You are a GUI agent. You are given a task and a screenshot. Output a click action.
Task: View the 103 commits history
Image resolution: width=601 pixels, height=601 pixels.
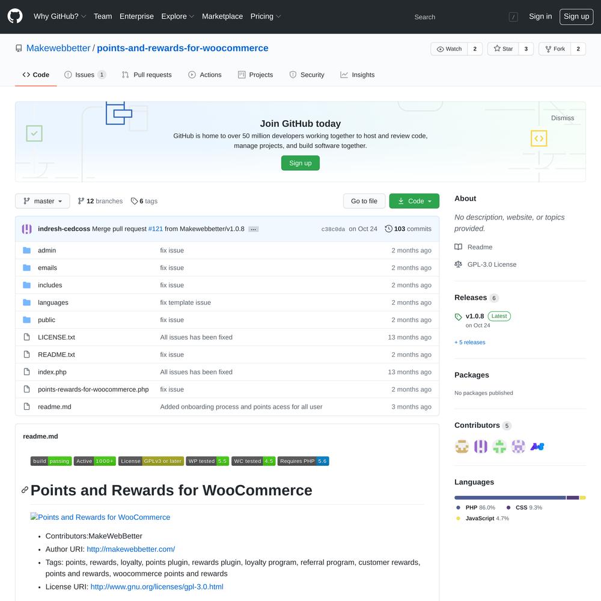click(x=408, y=229)
